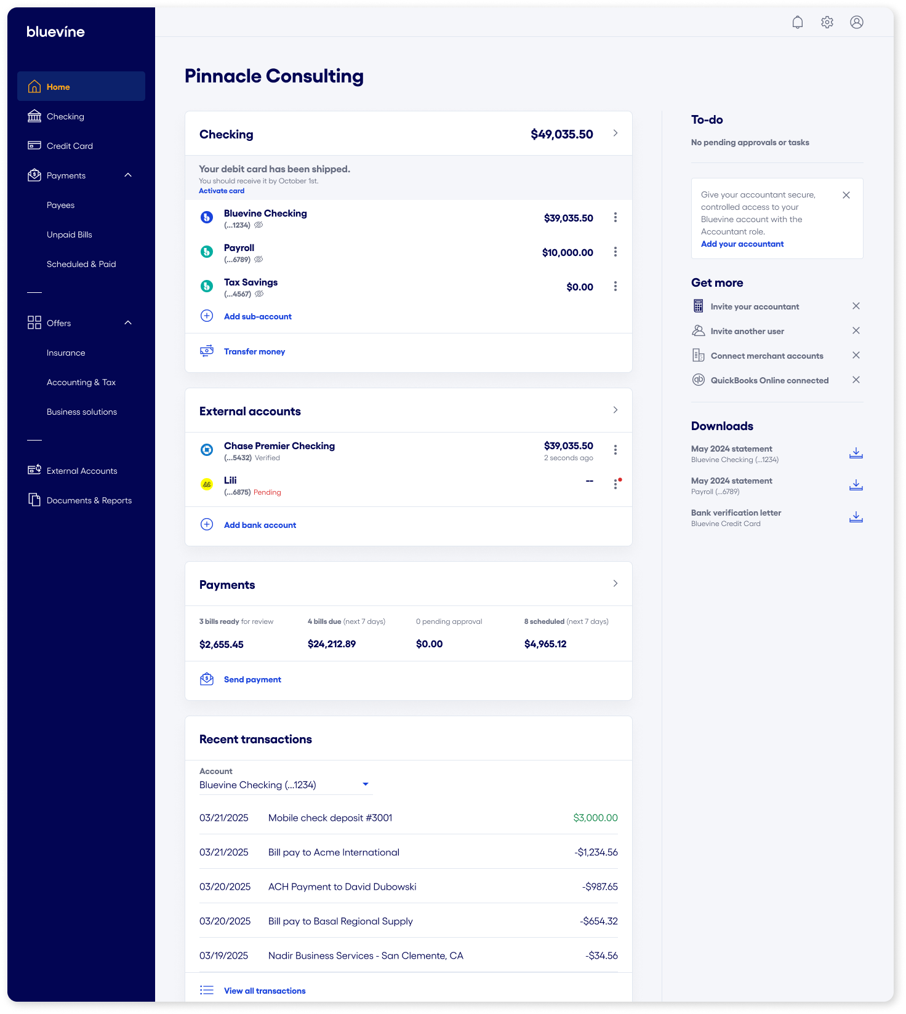Expand the External accounts card chevron
Viewport: 906px width, 1014px height.
tap(615, 410)
